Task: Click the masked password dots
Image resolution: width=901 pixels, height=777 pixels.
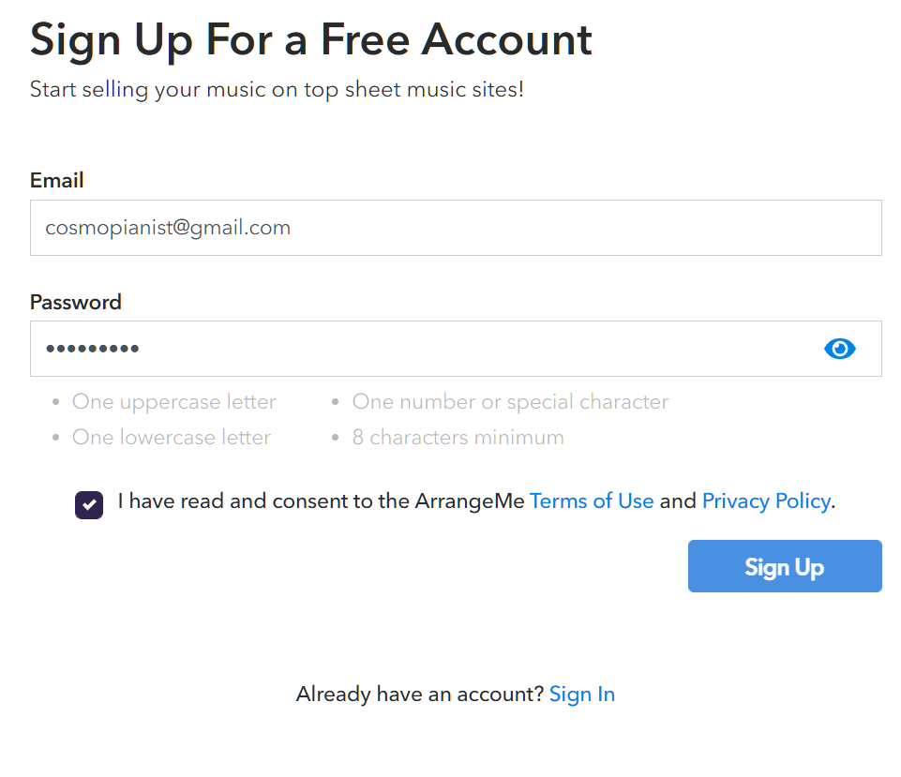Action: 92,349
